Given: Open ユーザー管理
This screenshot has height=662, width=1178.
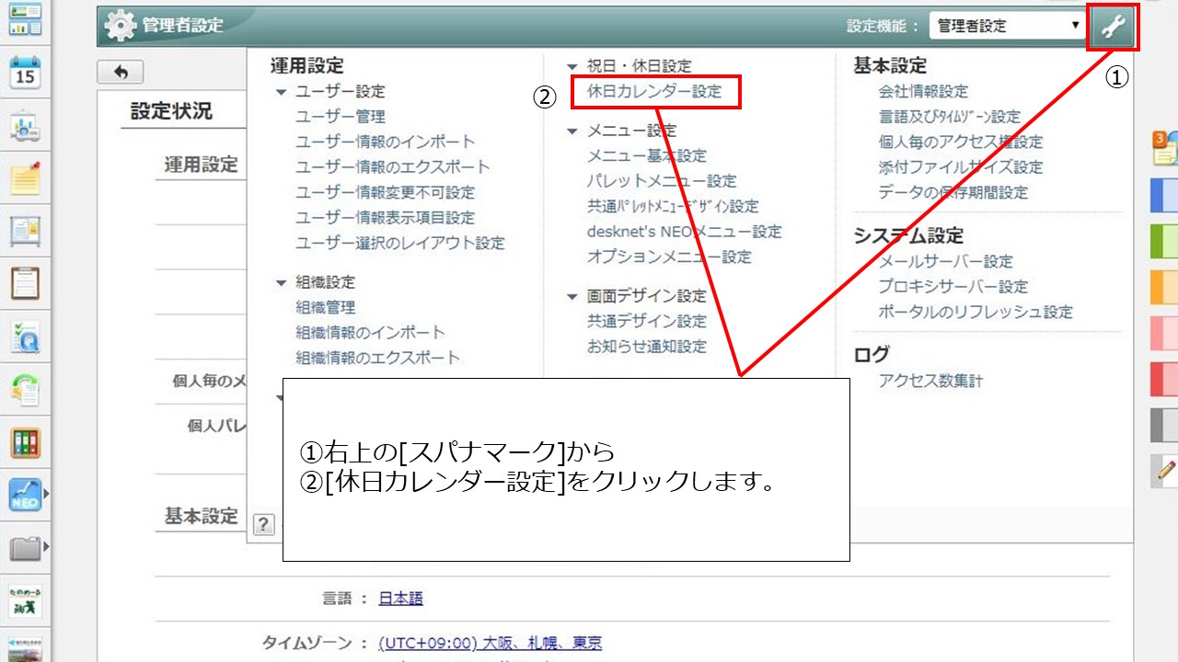Looking at the screenshot, I should pyautogui.click(x=341, y=117).
